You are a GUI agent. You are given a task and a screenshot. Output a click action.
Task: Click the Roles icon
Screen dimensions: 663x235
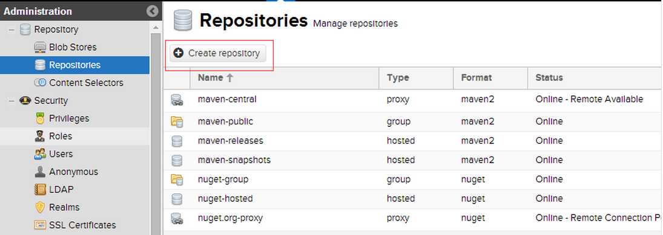pyautogui.click(x=40, y=137)
